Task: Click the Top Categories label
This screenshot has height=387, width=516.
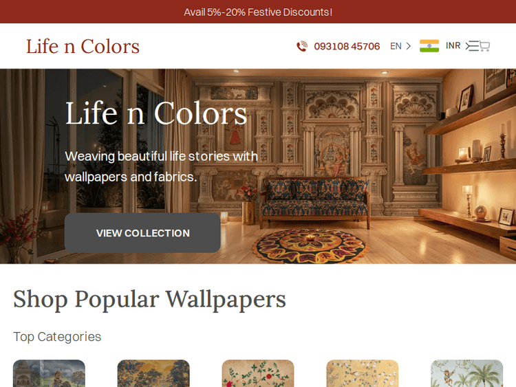Action: [57, 337]
